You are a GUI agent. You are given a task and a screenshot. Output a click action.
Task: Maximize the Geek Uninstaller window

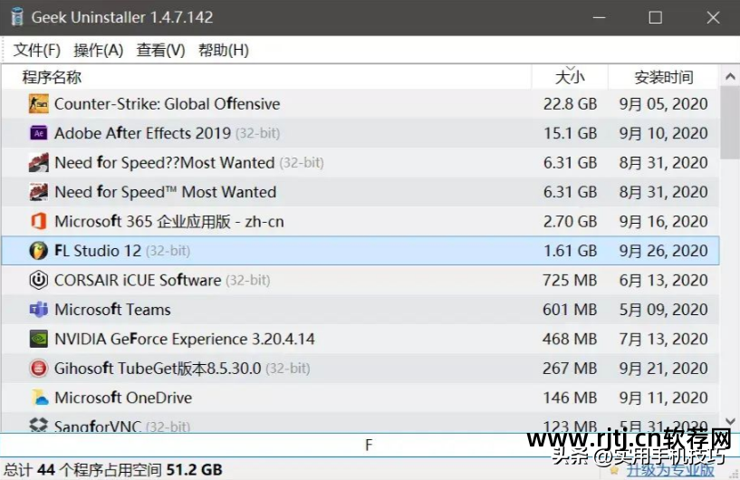click(655, 17)
